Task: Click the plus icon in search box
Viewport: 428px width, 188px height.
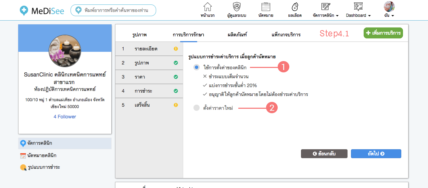Action: (78, 10)
